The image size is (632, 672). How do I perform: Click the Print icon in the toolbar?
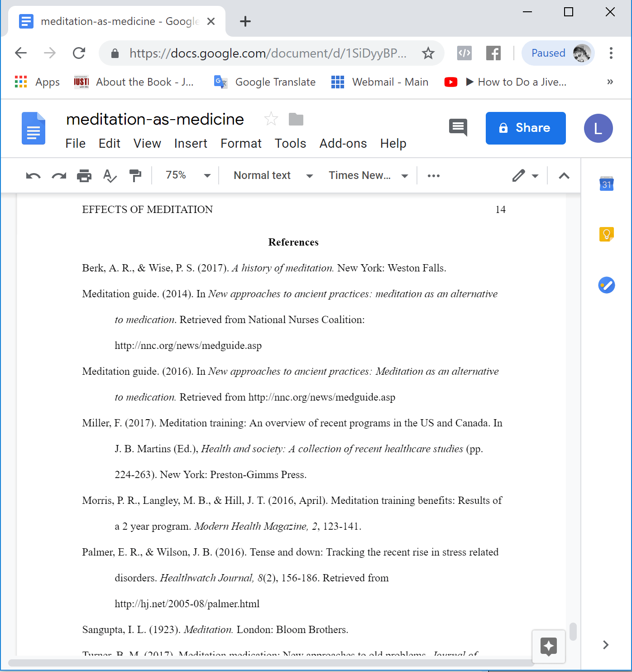(x=84, y=175)
